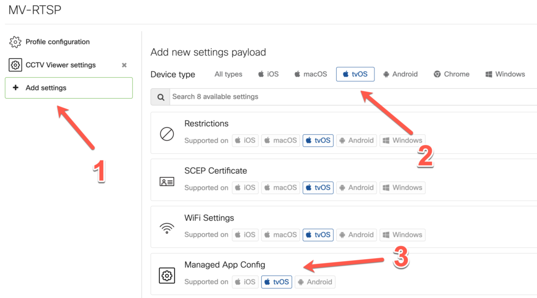Open Profile configuration in the sidebar
This screenshot has height=298, width=537.
click(x=57, y=42)
